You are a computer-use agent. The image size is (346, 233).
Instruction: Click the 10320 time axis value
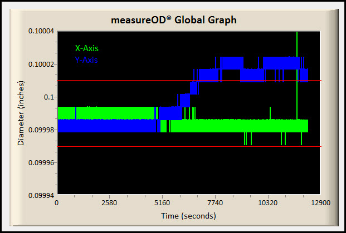pyautogui.click(x=268, y=202)
